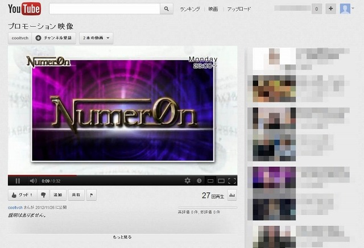364x248 pixels.
Task: Like the video with グッド！
Action: 23,195
